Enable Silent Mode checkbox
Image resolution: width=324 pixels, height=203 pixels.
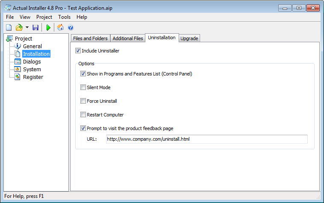tap(83, 87)
